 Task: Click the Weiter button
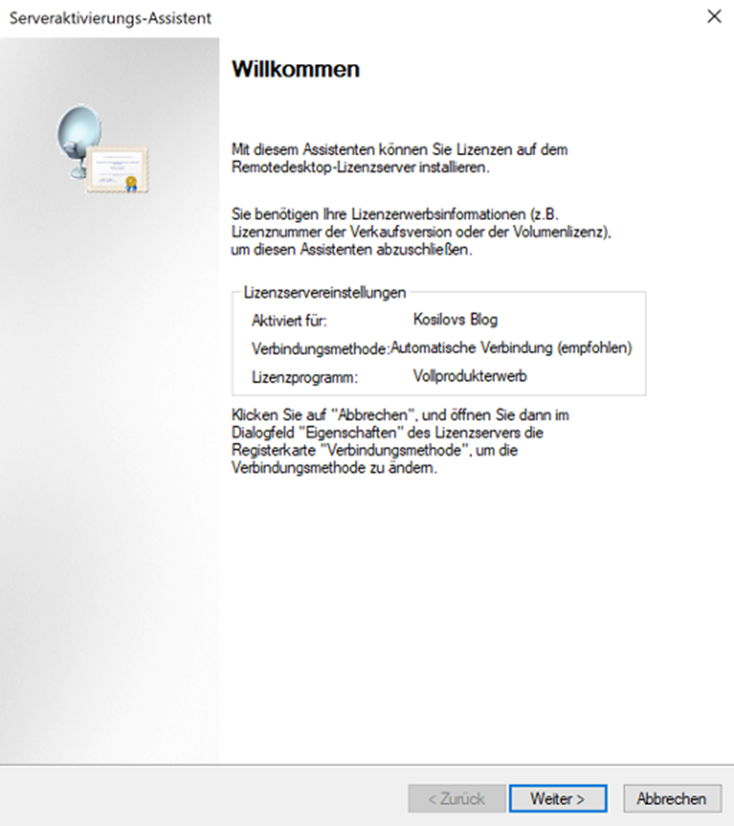tap(558, 798)
